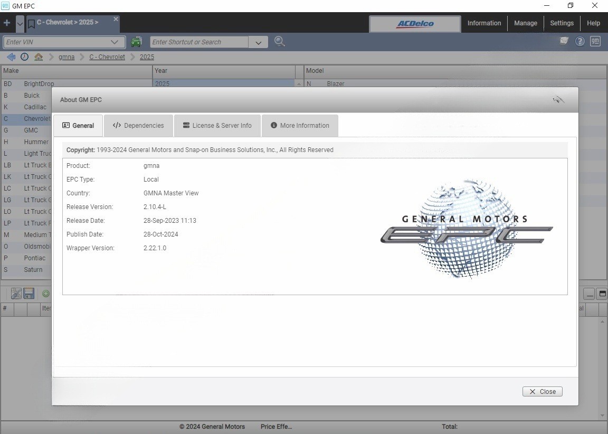The width and height of the screenshot is (608, 434).
Task: Click the GM logo icon in toolbar
Action: coord(595,41)
